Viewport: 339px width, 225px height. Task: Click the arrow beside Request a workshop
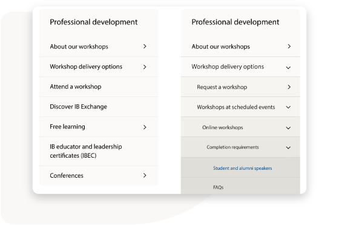click(289, 87)
